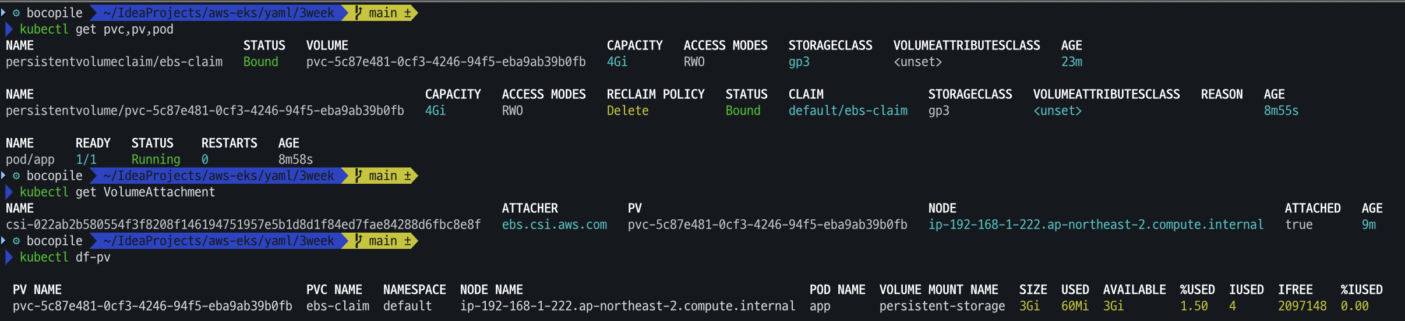The width and height of the screenshot is (1405, 321).
Task: Click the gear icon above the kubectl df-pv command
Action: point(16,241)
